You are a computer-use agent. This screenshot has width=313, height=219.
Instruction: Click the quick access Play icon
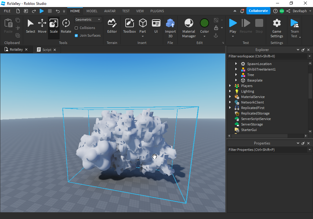point(42,11)
